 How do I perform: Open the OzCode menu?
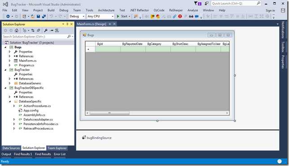point(159,10)
